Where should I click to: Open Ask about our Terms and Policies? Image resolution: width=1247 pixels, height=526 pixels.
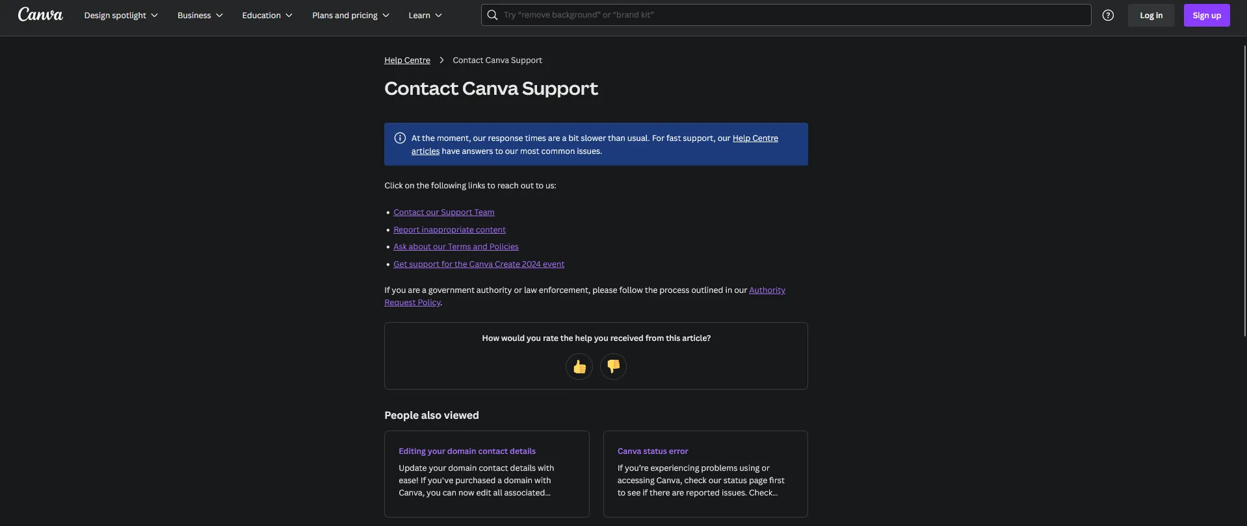[x=456, y=247]
